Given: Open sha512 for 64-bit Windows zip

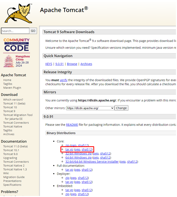Looking at the screenshot, I should 105,158.
